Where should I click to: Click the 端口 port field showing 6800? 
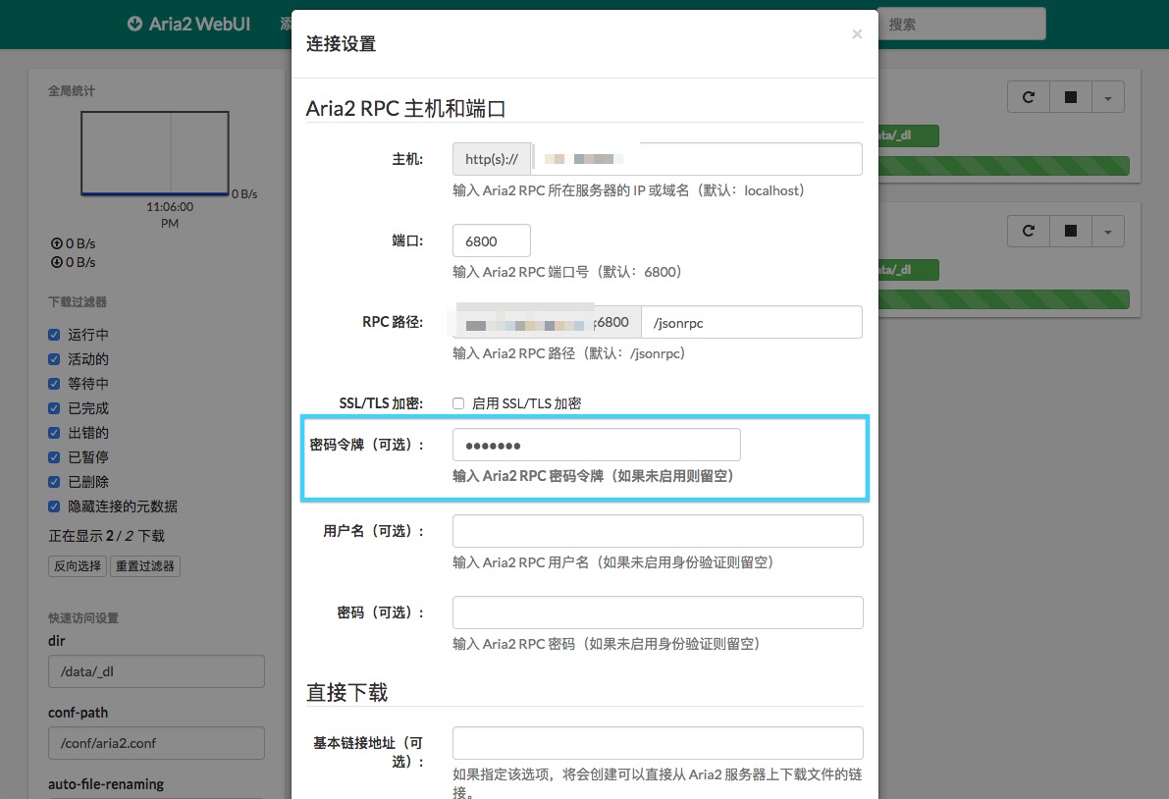point(491,240)
